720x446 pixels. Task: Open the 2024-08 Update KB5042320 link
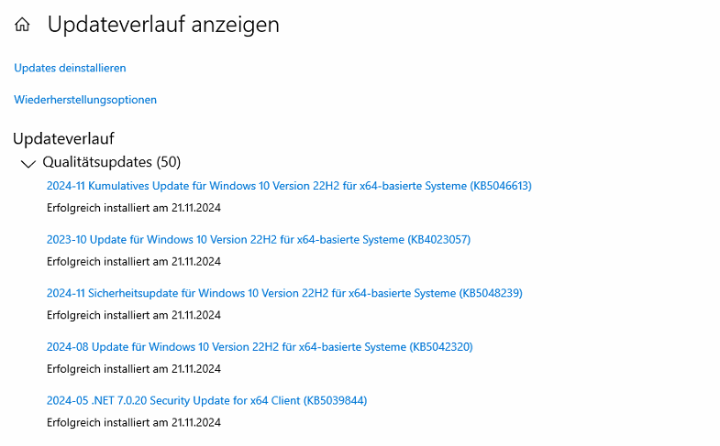click(x=260, y=346)
